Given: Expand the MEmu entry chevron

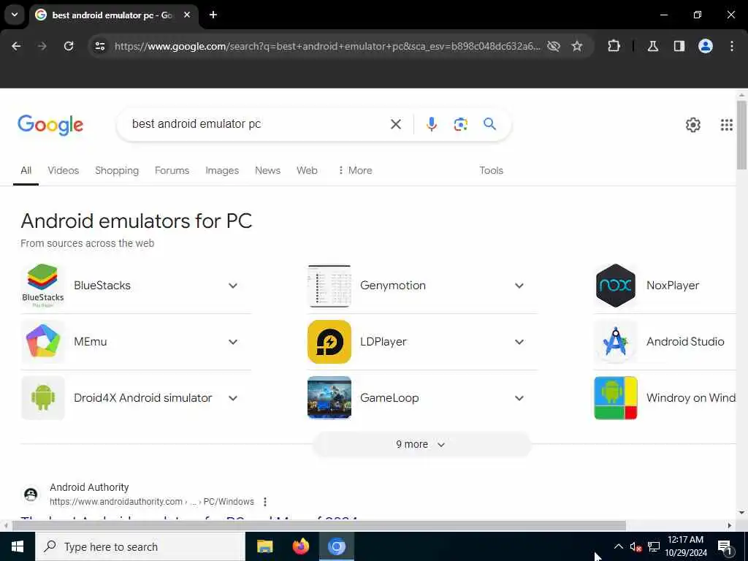Looking at the screenshot, I should (x=233, y=342).
